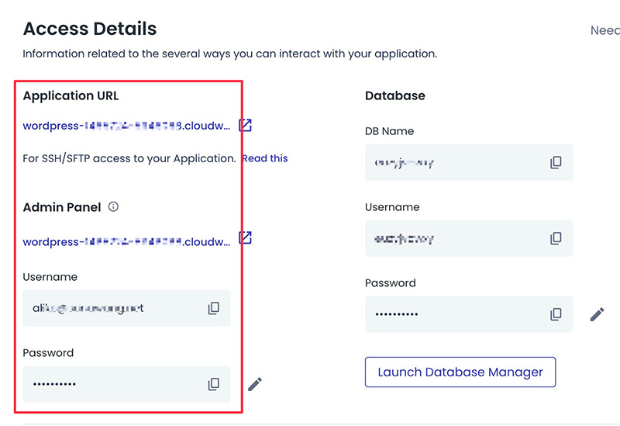620x426 pixels.
Task: Click the Launch Database Manager button
Action: tap(460, 372)
